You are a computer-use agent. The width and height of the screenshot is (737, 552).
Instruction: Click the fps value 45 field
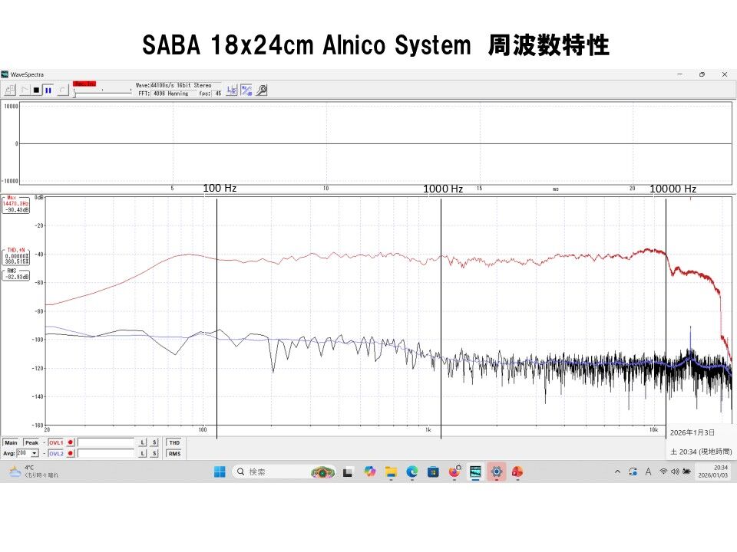click(218, 94)
